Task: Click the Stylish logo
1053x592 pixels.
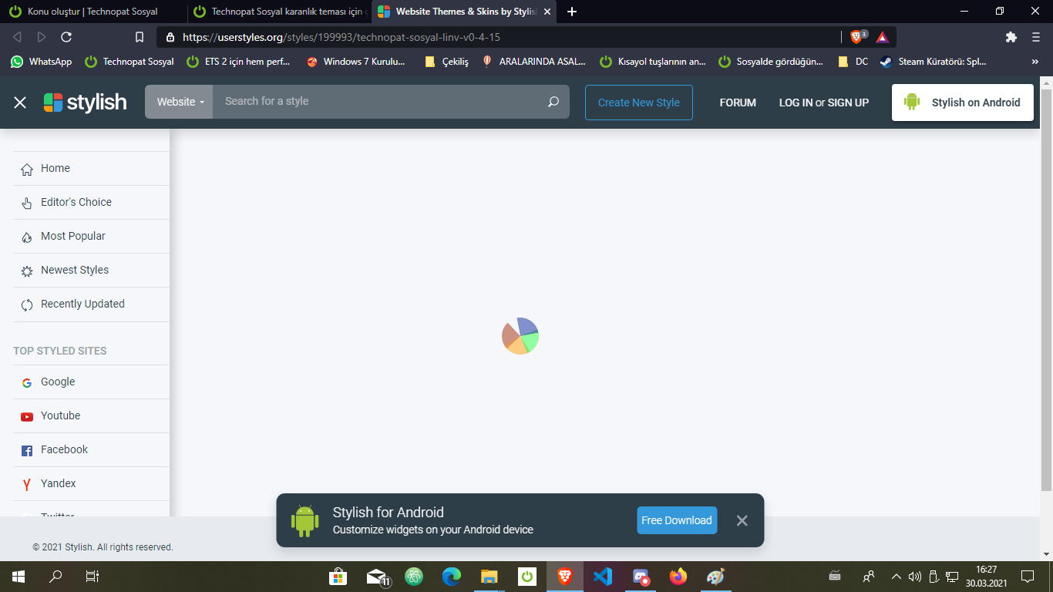Action: 85,103
